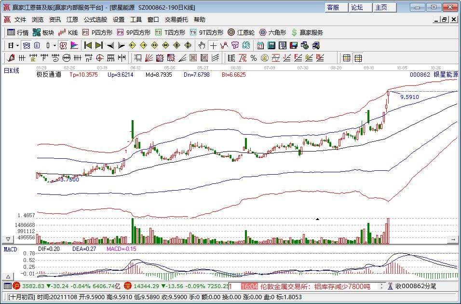Open the candlestick style dropdown arrow

(54, 46)
